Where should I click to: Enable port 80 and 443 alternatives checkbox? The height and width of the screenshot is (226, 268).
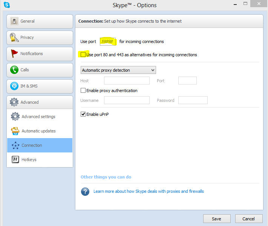click(83, 55)
